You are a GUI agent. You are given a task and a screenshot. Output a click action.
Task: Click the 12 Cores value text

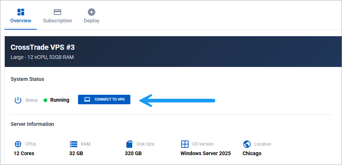[x=24, y=153]
